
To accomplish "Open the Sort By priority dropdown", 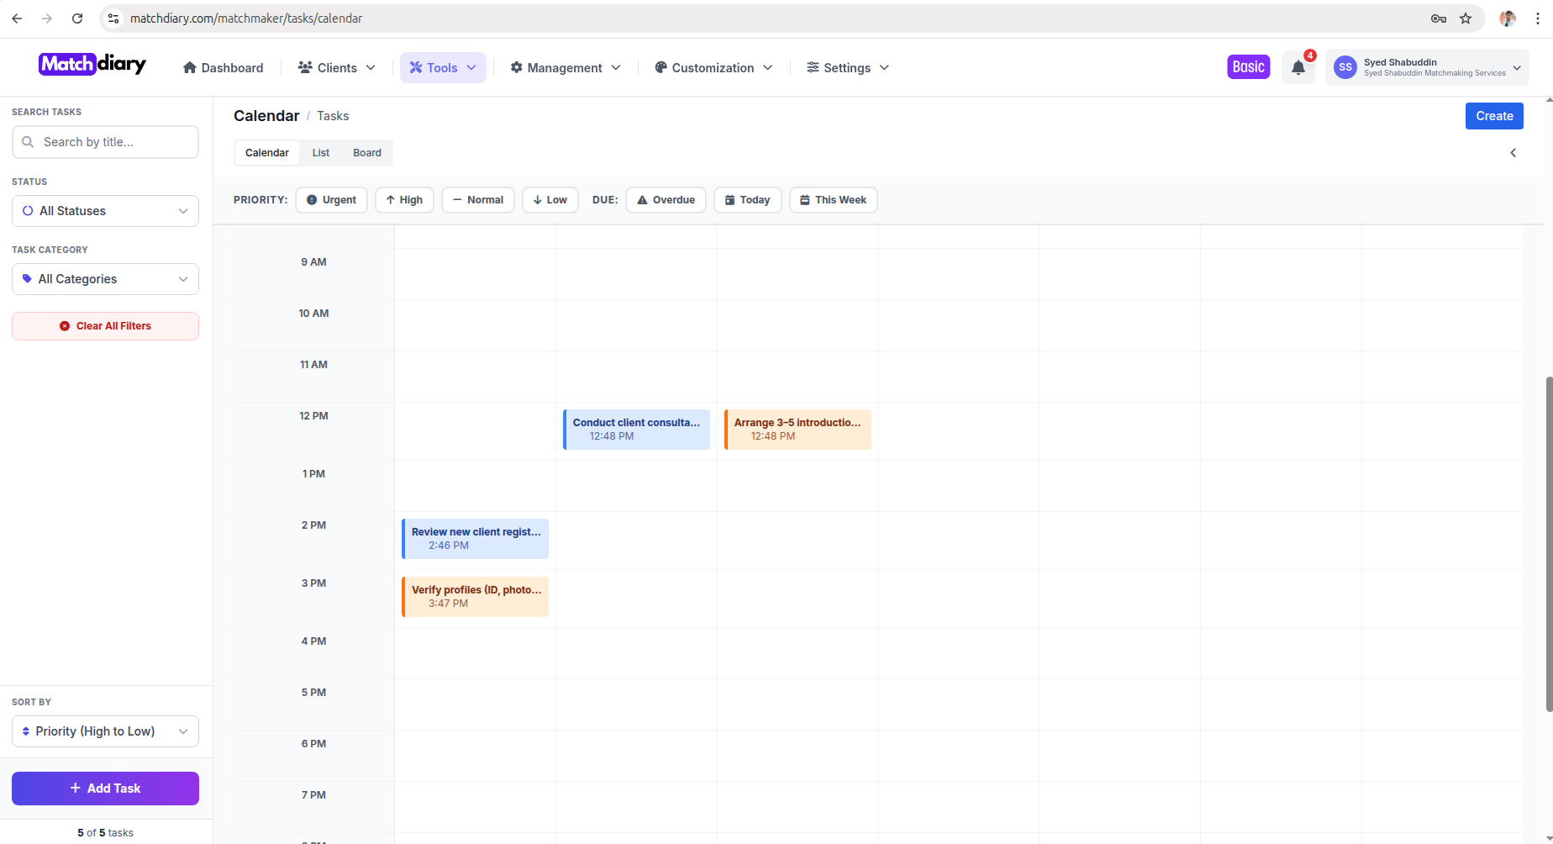I will (x=105, y=731).
